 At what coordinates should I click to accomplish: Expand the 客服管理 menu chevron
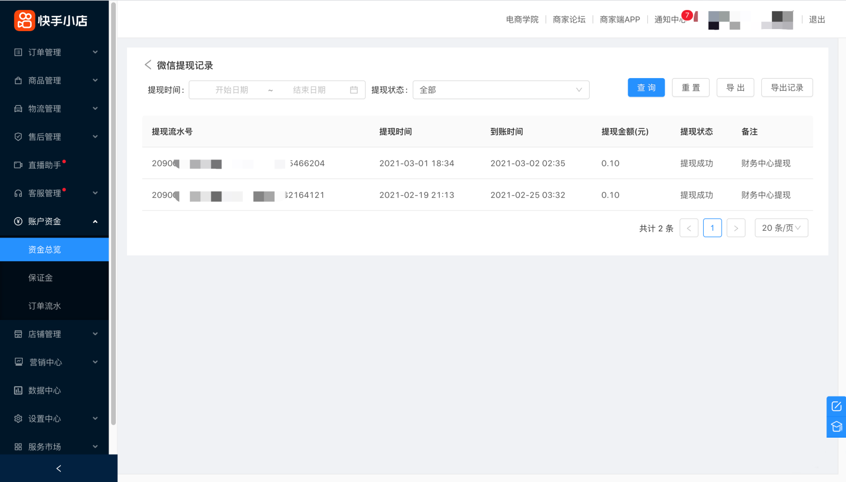click(x=95, y=193)
